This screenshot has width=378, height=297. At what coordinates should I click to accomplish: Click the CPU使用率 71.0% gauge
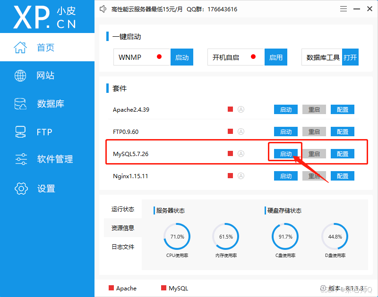tap(177, 237)
